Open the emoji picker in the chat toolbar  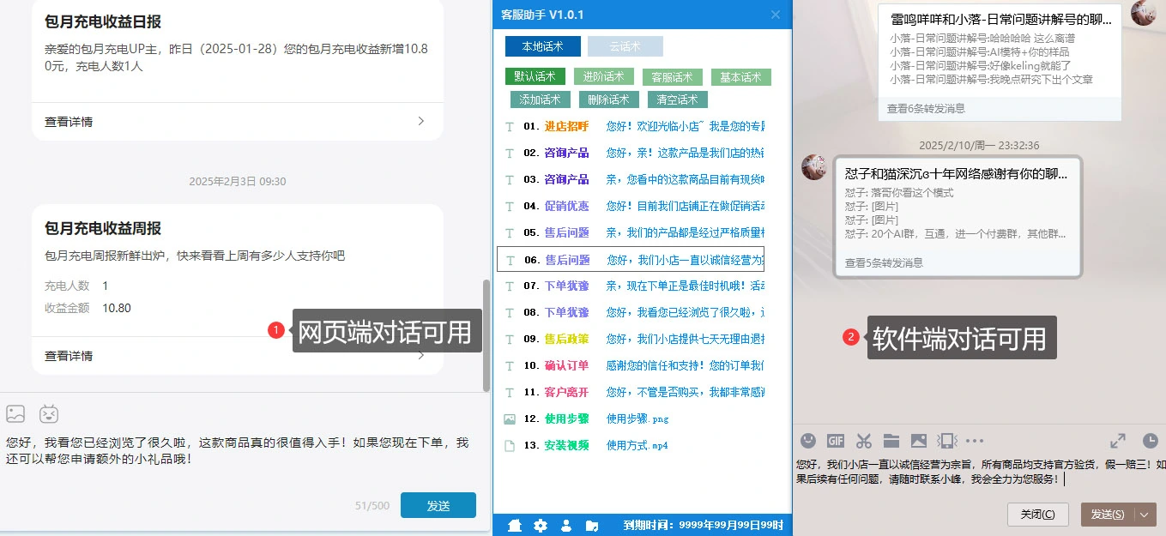(x=807, y=441)
